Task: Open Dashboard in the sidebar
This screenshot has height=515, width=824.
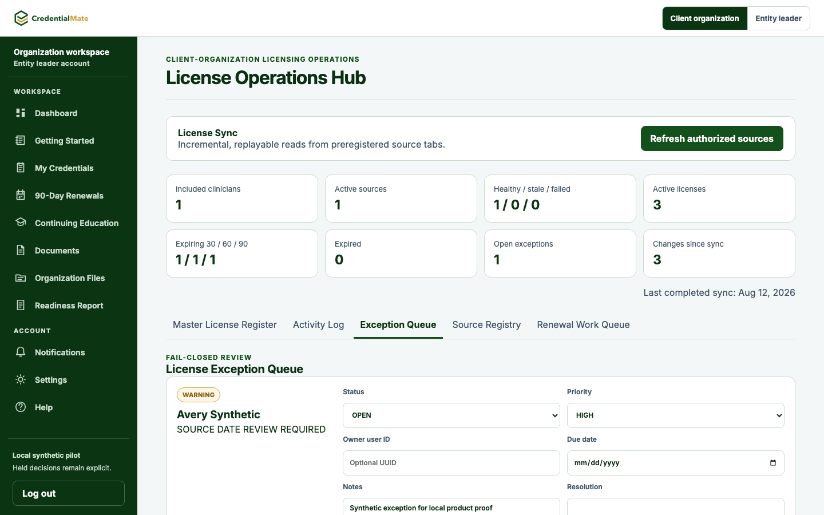Action: pyautogui.click(x=69, y=113)
